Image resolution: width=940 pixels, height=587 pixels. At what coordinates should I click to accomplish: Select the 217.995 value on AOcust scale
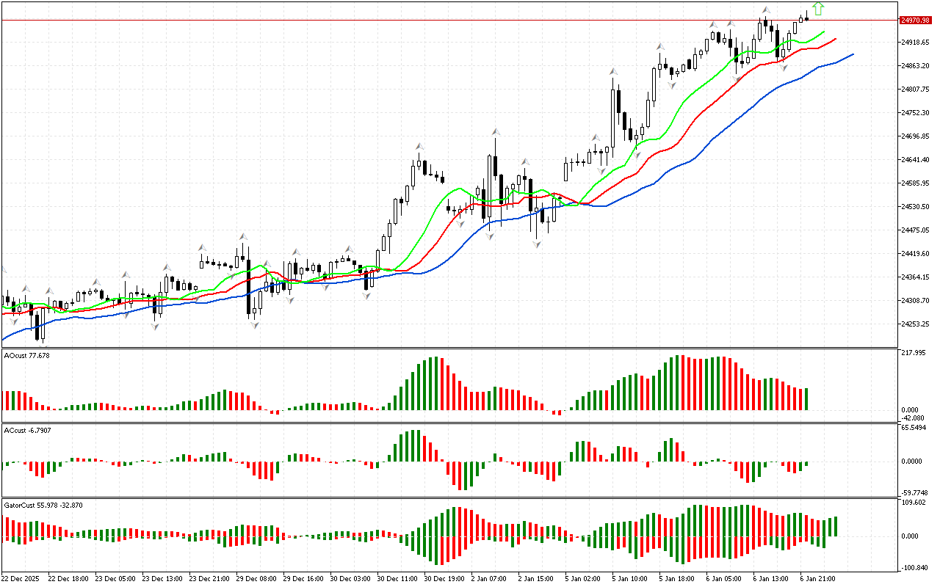tap(914, 353)
